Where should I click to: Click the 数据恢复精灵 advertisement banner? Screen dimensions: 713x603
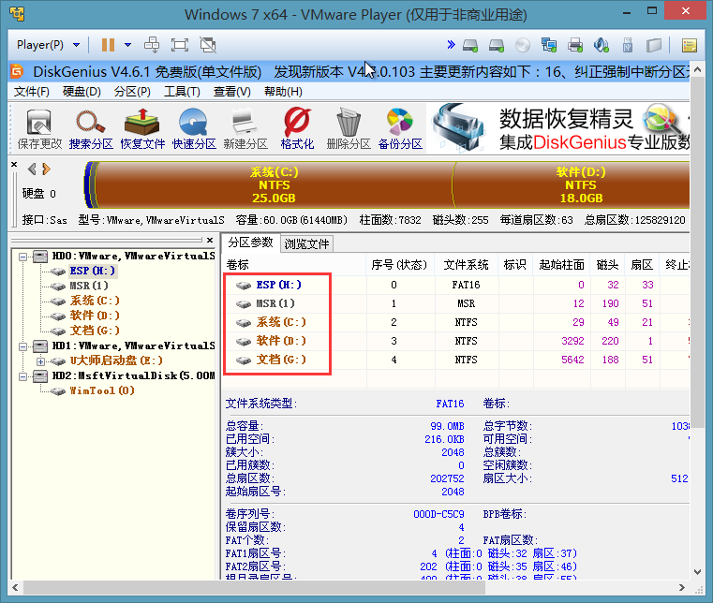point(560,129)
